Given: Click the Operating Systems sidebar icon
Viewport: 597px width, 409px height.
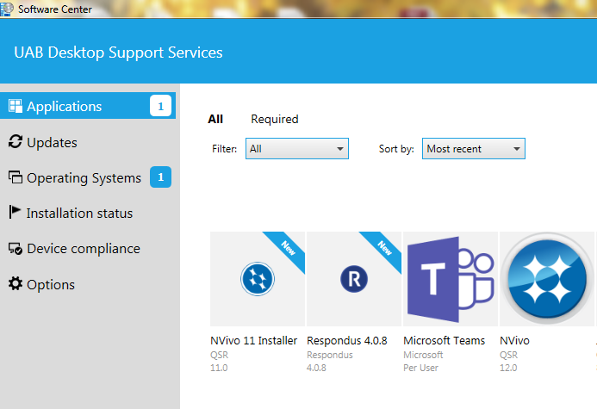Looking at the screenshot, I should tap(15, 178).
